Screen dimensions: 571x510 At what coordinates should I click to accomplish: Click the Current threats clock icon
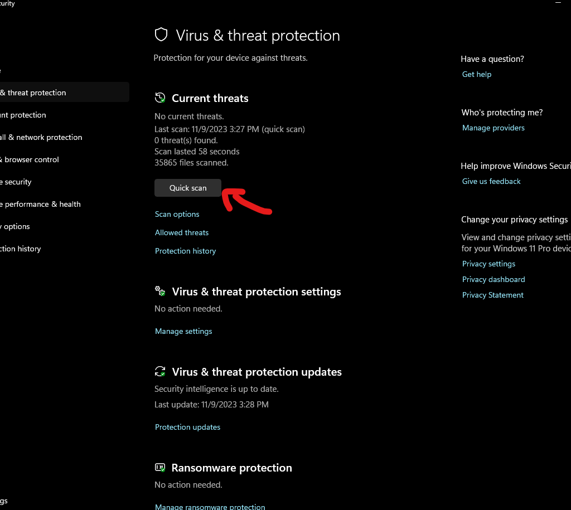click(x=160, y=98)
